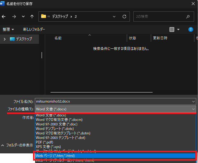Sort by the 状態 column header
Image resolution: width=198 pixels, height=163 pixels.
click(133, 38)
